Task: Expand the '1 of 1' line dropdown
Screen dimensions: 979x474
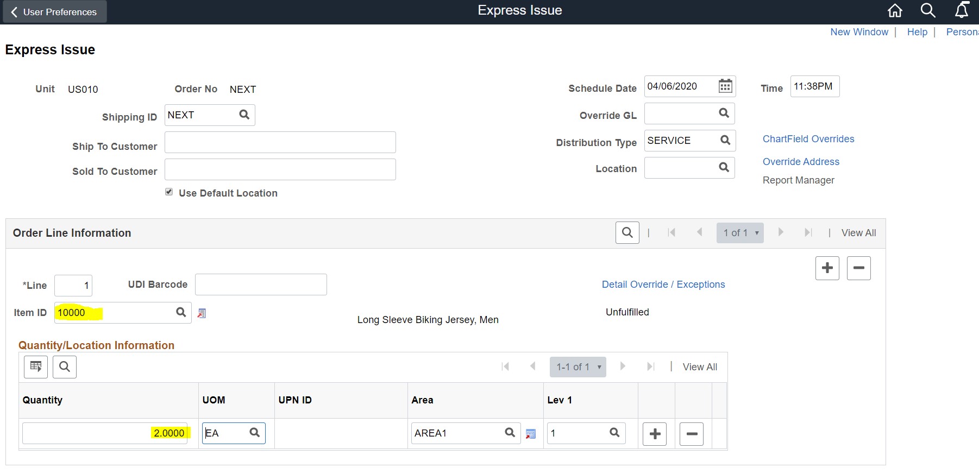Action: click(x=740, y=233)
